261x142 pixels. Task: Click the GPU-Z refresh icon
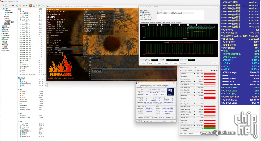coord(214,71)
